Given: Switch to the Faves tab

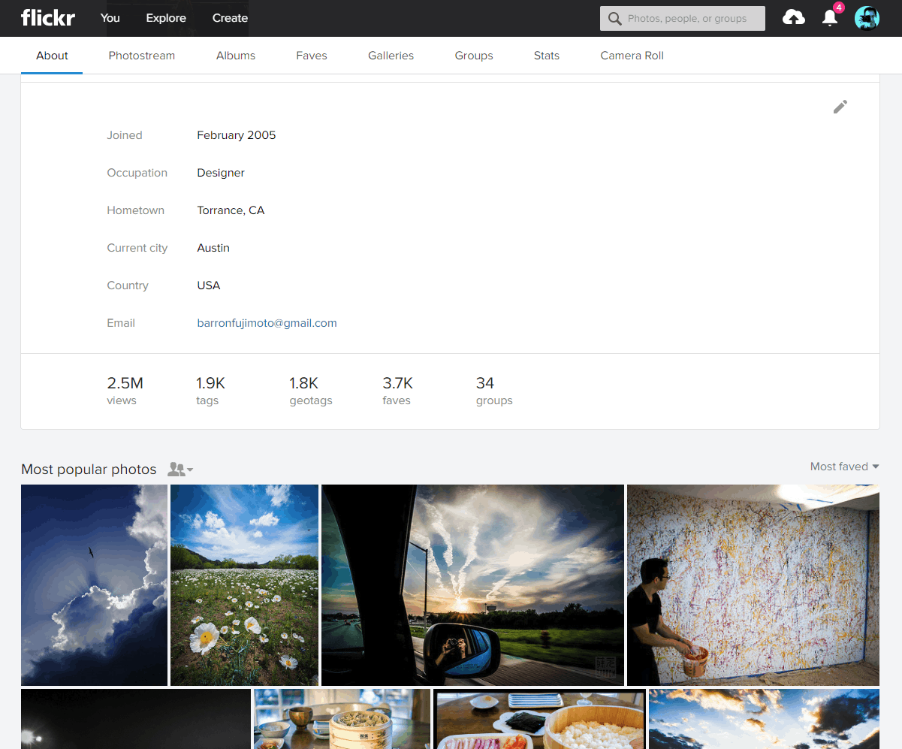Looking at the screenshot, I should [x=312, y=56].
